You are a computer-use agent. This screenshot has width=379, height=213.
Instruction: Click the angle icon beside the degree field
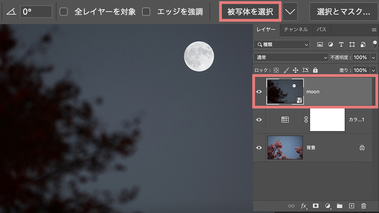(11, 11)
